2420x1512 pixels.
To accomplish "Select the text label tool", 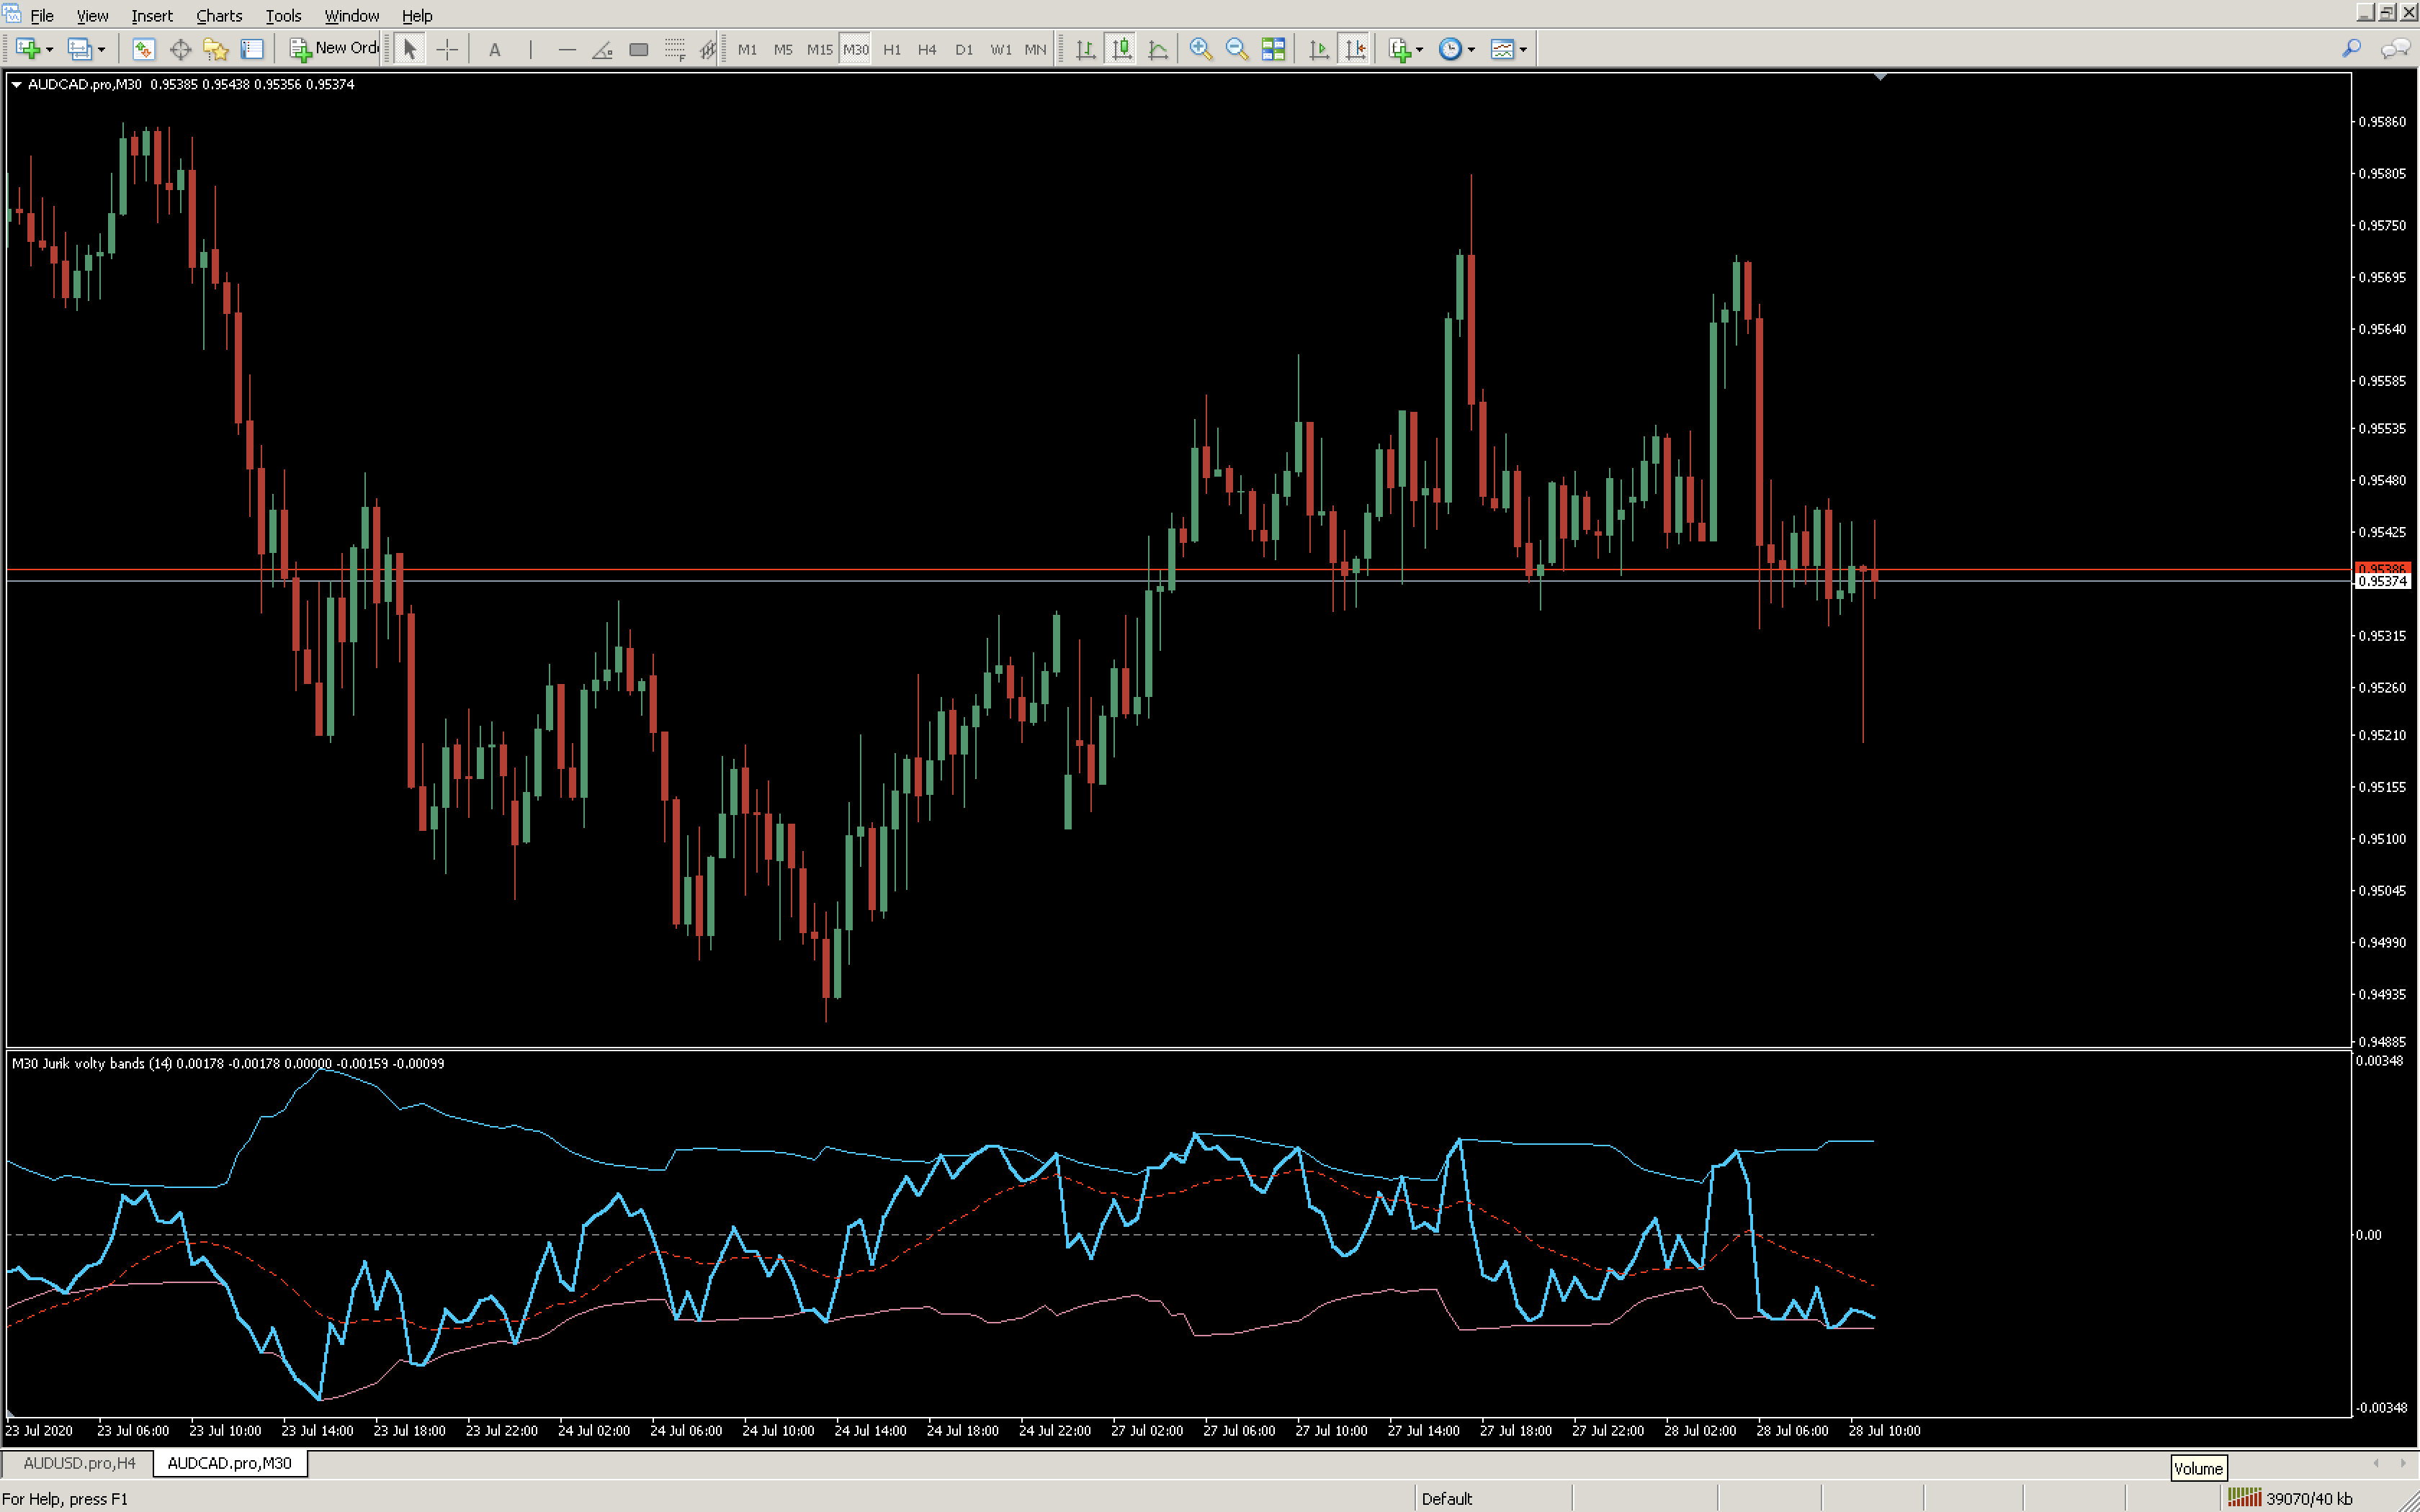I will [x=494, y=49].
